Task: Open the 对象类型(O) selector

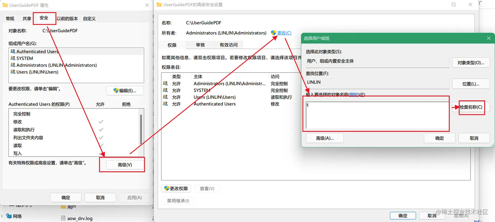Action: pos(471,62)
